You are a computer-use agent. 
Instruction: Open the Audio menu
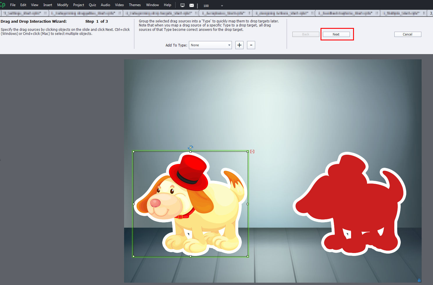(105, 5)
